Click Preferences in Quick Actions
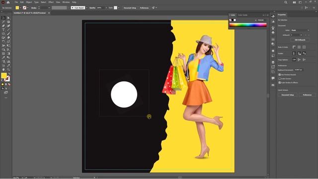 click(x=307, y=95)
